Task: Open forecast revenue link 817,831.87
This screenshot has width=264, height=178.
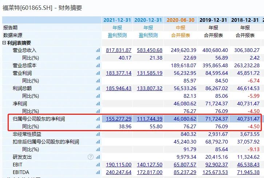Action: (x=119, y=50)
